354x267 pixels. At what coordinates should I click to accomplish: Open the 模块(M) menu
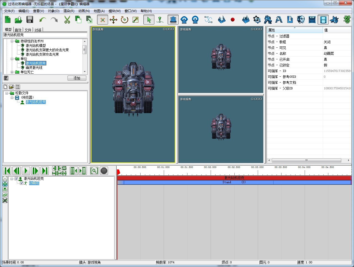[x=114, y=11]
